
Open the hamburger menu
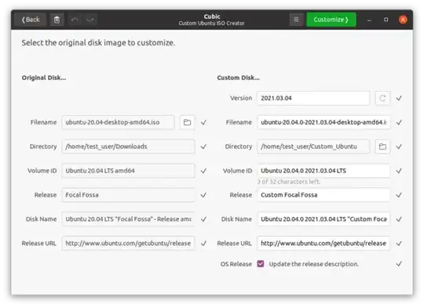296,20
